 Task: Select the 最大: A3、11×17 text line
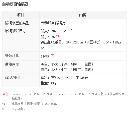pyautogui.click(x=56, y=31)
